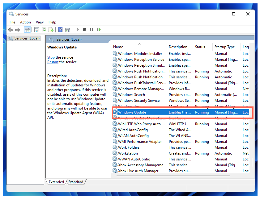Click the horizontal scrollbar below the services list
This screenshot has width=260, height=199.
[173, 176]
